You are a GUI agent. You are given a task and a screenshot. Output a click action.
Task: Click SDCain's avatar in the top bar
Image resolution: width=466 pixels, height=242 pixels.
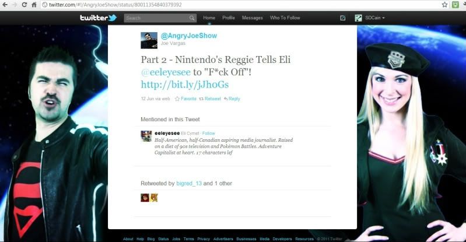pos(358,18)
